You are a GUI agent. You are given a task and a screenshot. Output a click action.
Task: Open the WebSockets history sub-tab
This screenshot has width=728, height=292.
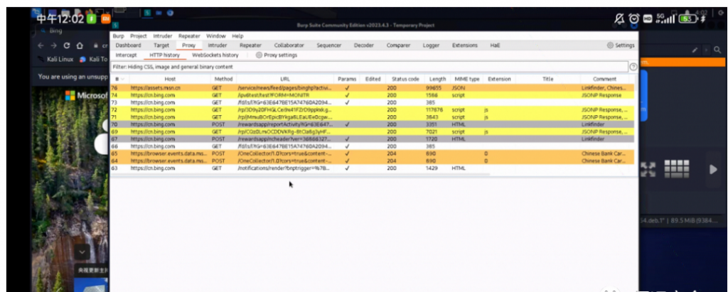(x=215, y=55)
